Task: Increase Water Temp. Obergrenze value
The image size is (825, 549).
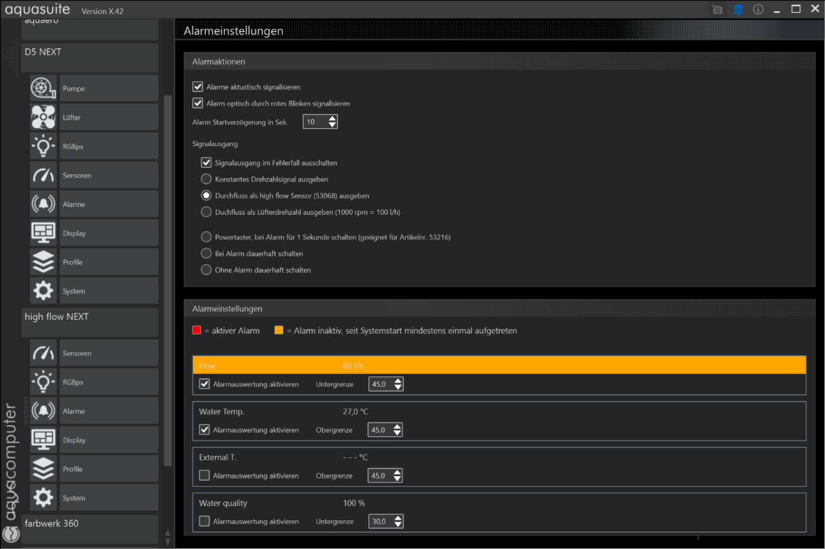Action: [398, 426]
